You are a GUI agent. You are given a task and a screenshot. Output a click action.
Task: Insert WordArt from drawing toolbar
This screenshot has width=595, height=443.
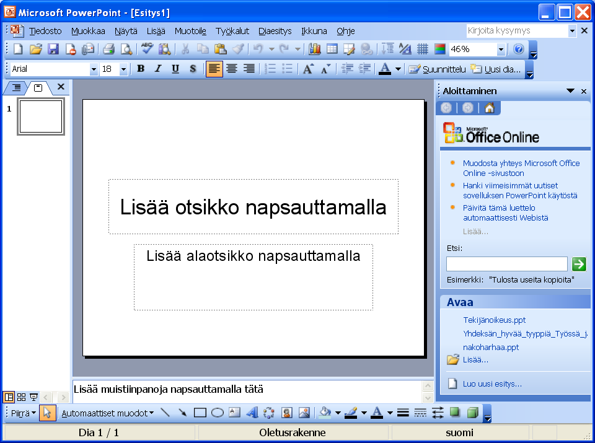[252, 413]
